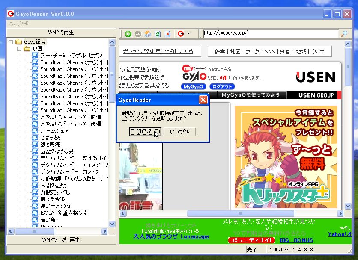Select the ルームシェア entry

pyautogui.click(x=54, y=131)
